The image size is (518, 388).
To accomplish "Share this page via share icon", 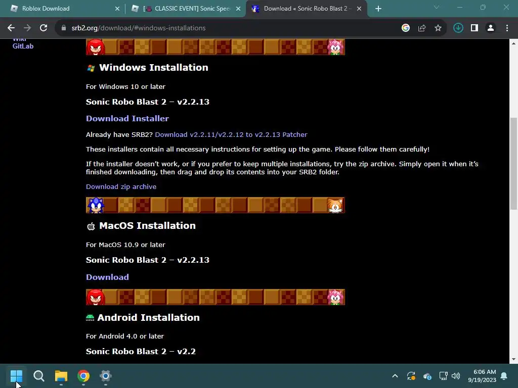I will 422,28.
